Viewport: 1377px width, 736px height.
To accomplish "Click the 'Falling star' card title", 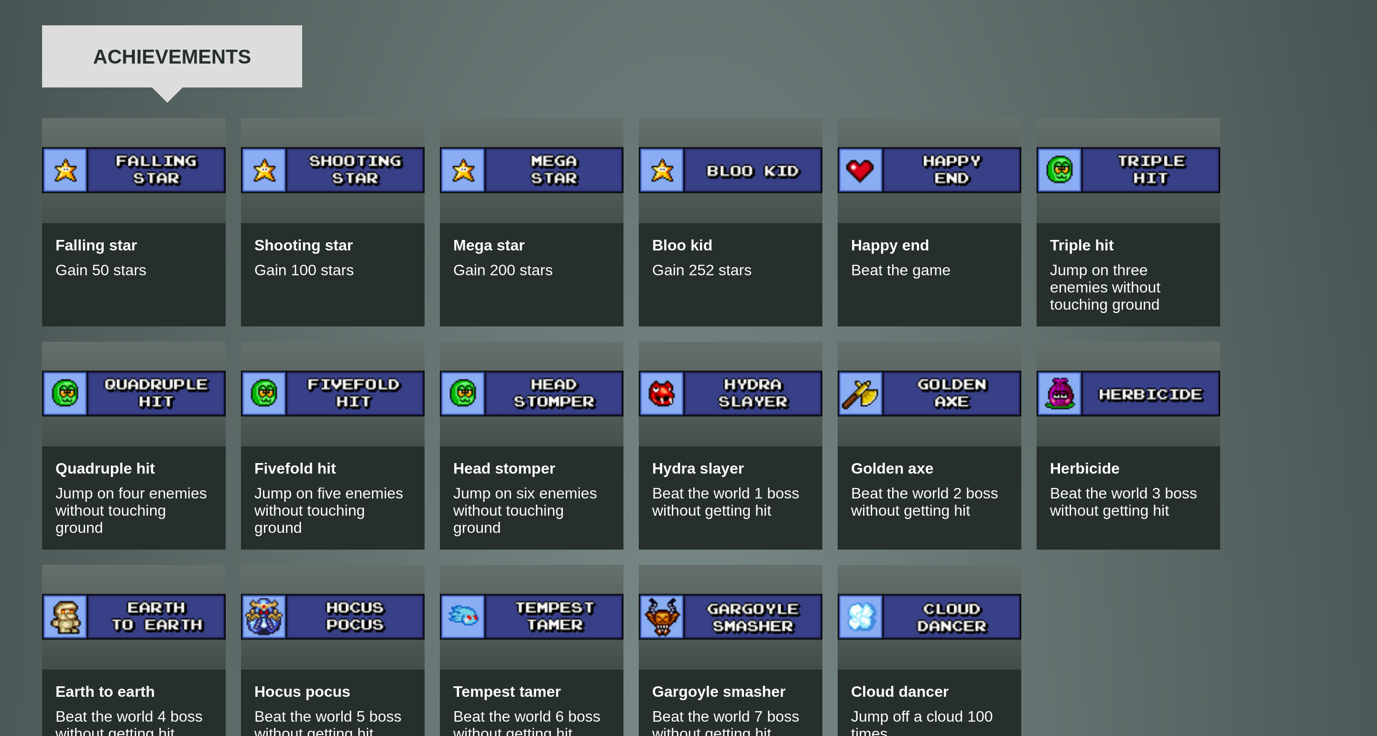I will (x=96, y=245).
